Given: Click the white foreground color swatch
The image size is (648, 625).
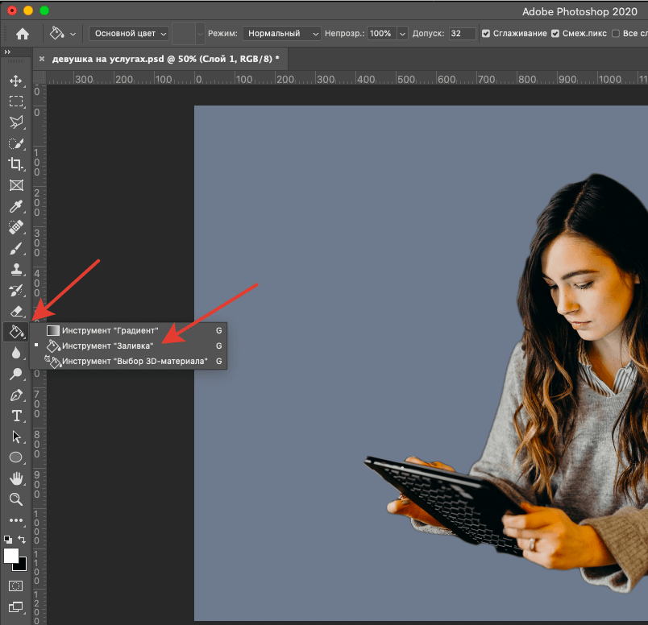Looking at the screenshot, I should (x=11, y=556).
